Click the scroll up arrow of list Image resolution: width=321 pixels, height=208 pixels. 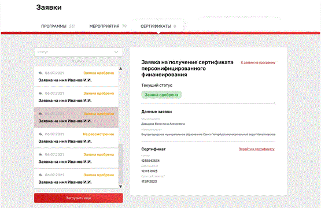coord(120,69)
